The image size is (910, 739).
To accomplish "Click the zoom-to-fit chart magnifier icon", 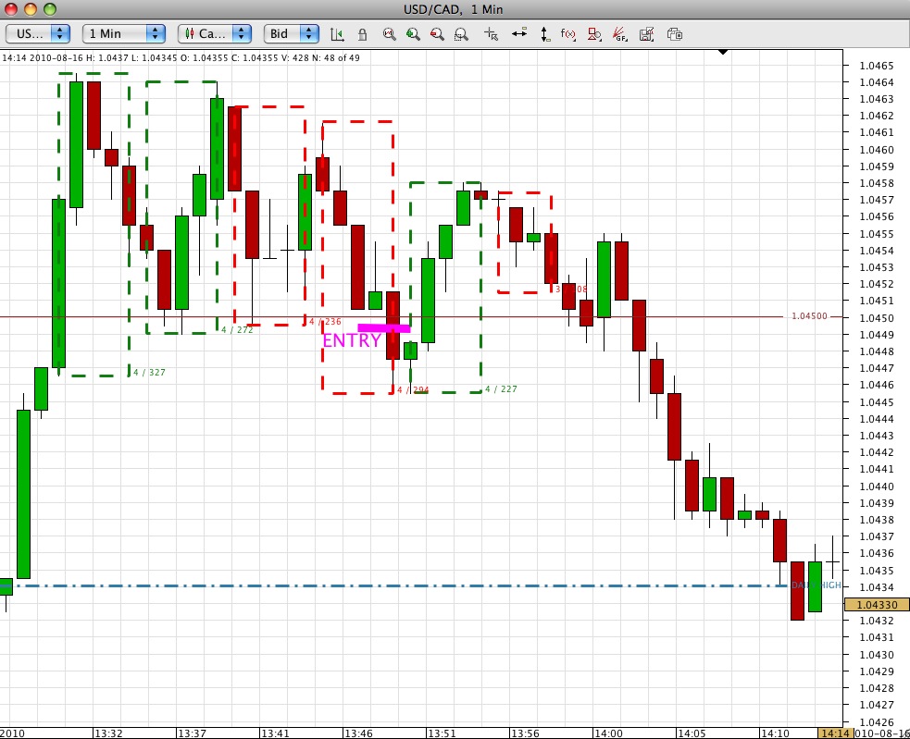I will (x=390, y=34).
